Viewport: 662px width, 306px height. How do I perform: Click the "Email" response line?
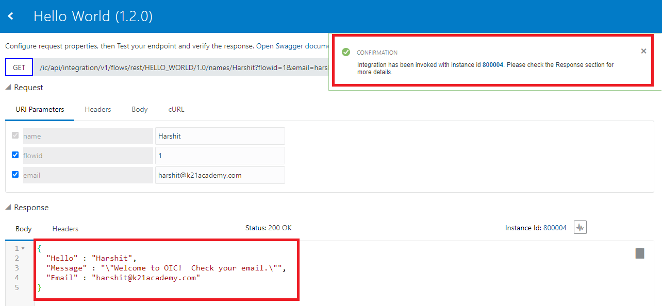(123, 278)
